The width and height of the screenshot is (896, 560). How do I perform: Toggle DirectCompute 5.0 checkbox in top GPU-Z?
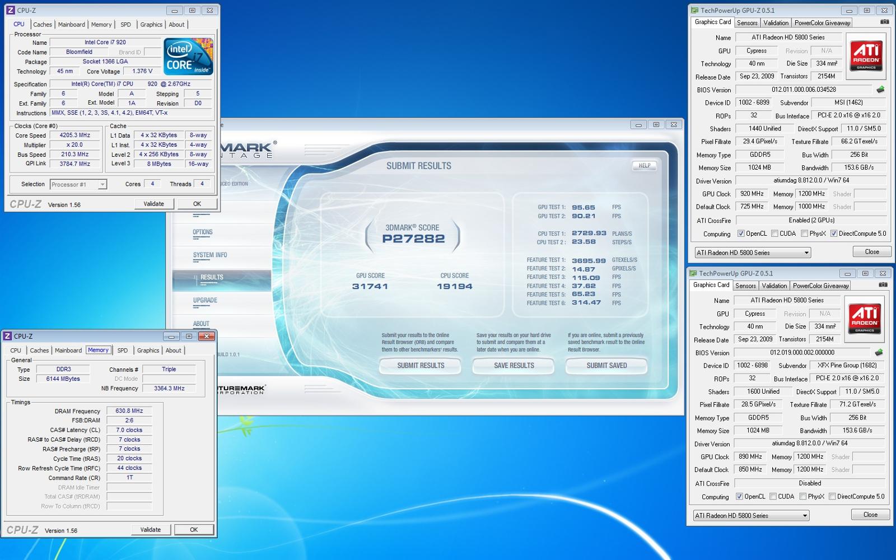click(x=834, y=234)
